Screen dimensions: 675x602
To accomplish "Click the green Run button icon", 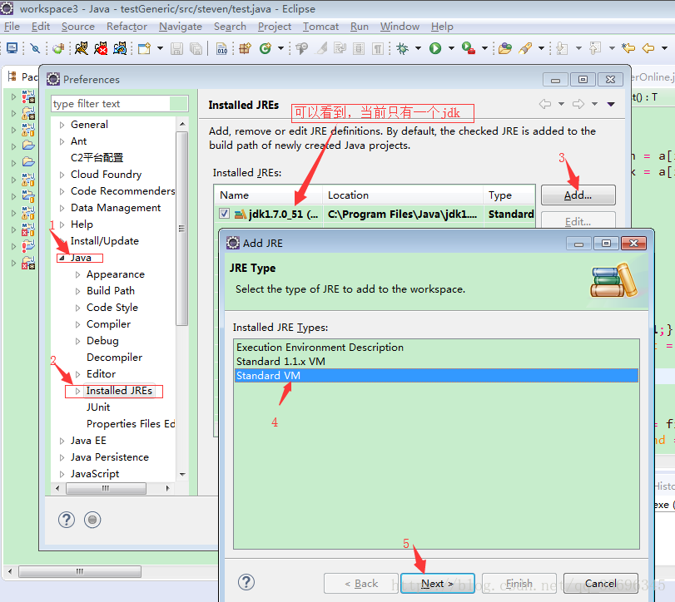I will 435,48.
